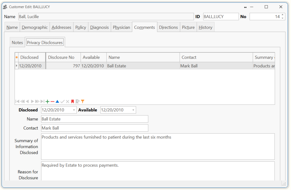Switch to the Notes sub-tab

17,42
